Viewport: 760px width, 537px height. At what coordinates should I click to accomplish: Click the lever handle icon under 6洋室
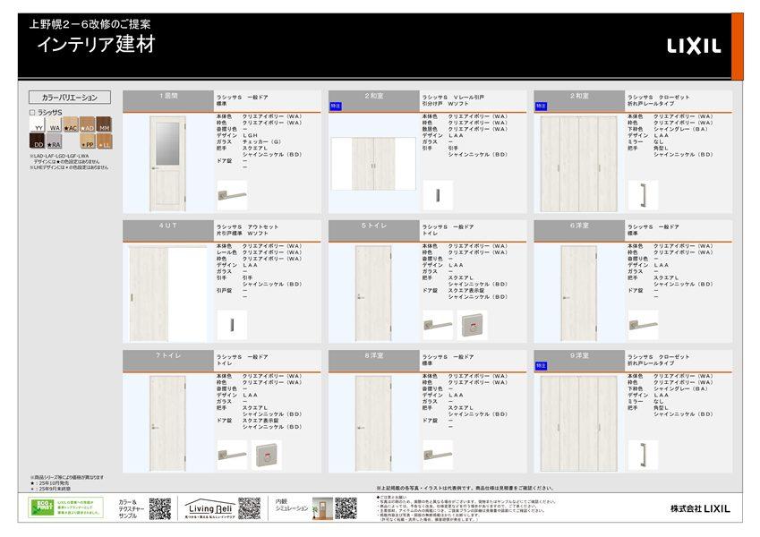(x=643, y=324)
